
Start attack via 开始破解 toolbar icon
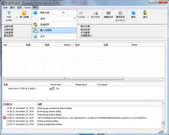[81, 13]
